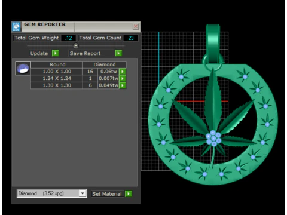The image size is (287, 215).
Task: Click the weight cell 0.007tw
Action: [108, 78]
